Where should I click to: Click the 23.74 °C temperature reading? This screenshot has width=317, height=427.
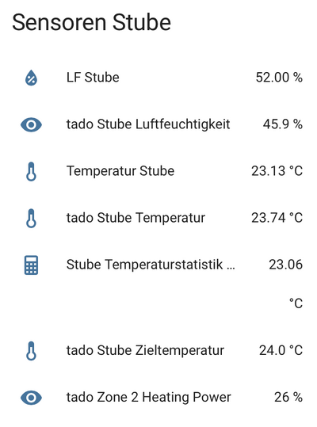(x=277, y=218)
